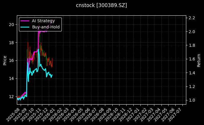
Task: Click the 2.2 tick on Return axis
Action: point(192,18)
